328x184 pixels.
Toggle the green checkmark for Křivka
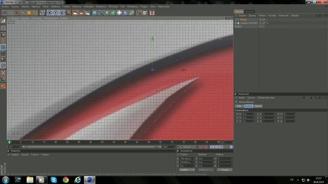coord(264,19)
